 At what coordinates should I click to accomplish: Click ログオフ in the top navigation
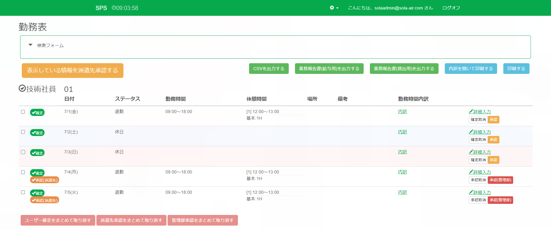coord(451,8)
